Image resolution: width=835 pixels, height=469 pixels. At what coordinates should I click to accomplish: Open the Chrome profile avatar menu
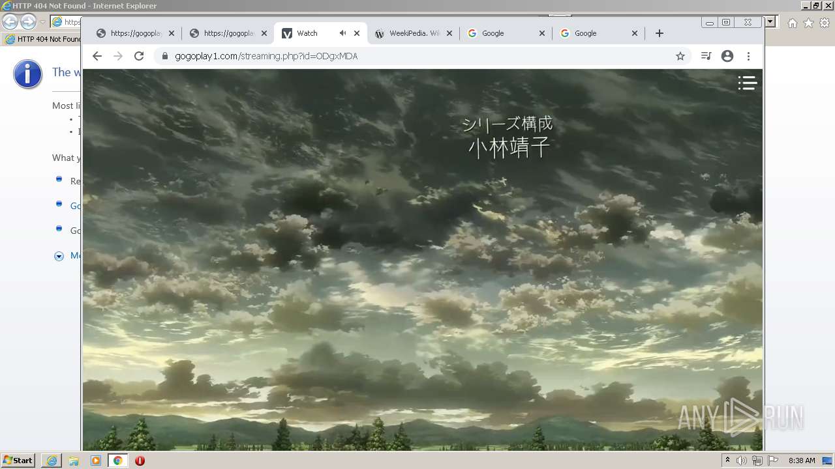pos(727,56)
